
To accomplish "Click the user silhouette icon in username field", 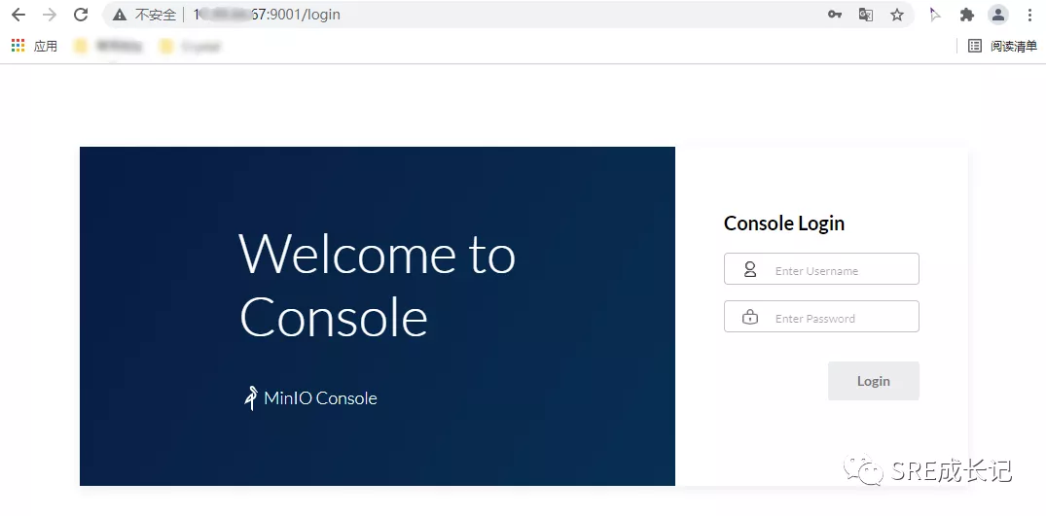I will pos(750,269).
